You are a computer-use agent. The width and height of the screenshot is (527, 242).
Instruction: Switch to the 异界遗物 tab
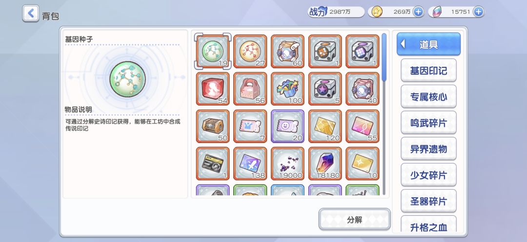[x=428, y=148]
